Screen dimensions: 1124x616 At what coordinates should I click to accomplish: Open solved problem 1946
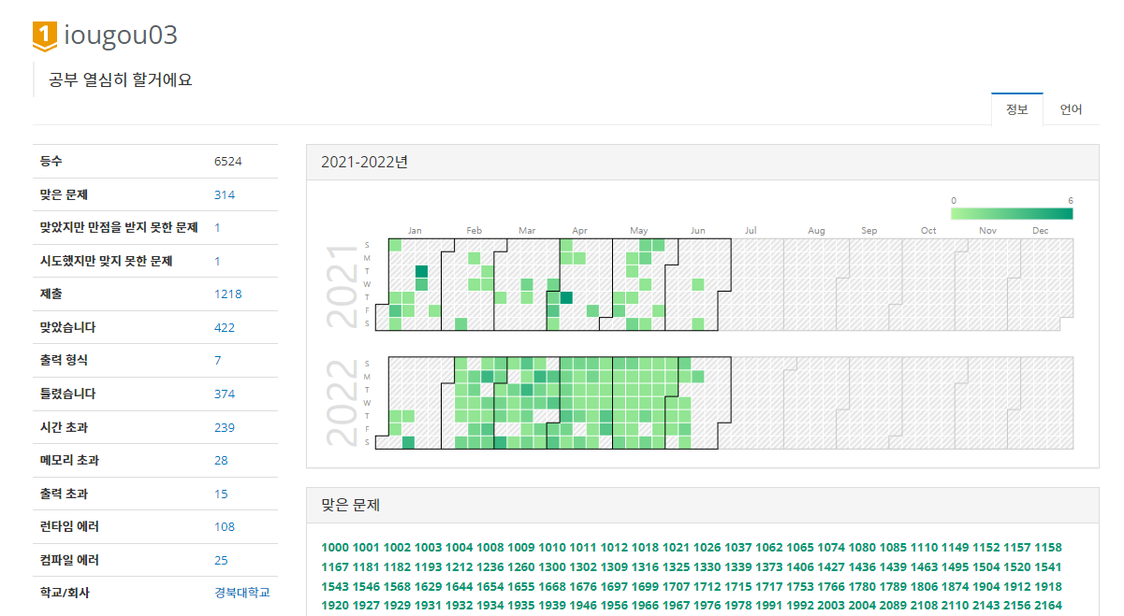coord(584,607)
